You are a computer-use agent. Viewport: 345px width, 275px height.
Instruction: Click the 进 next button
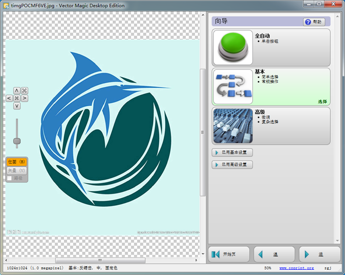coord(320,254)
